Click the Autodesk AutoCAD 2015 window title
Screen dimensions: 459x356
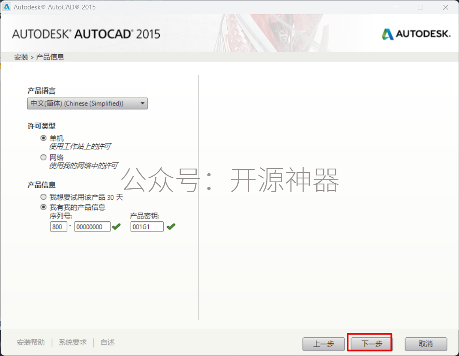click(55, 7)
